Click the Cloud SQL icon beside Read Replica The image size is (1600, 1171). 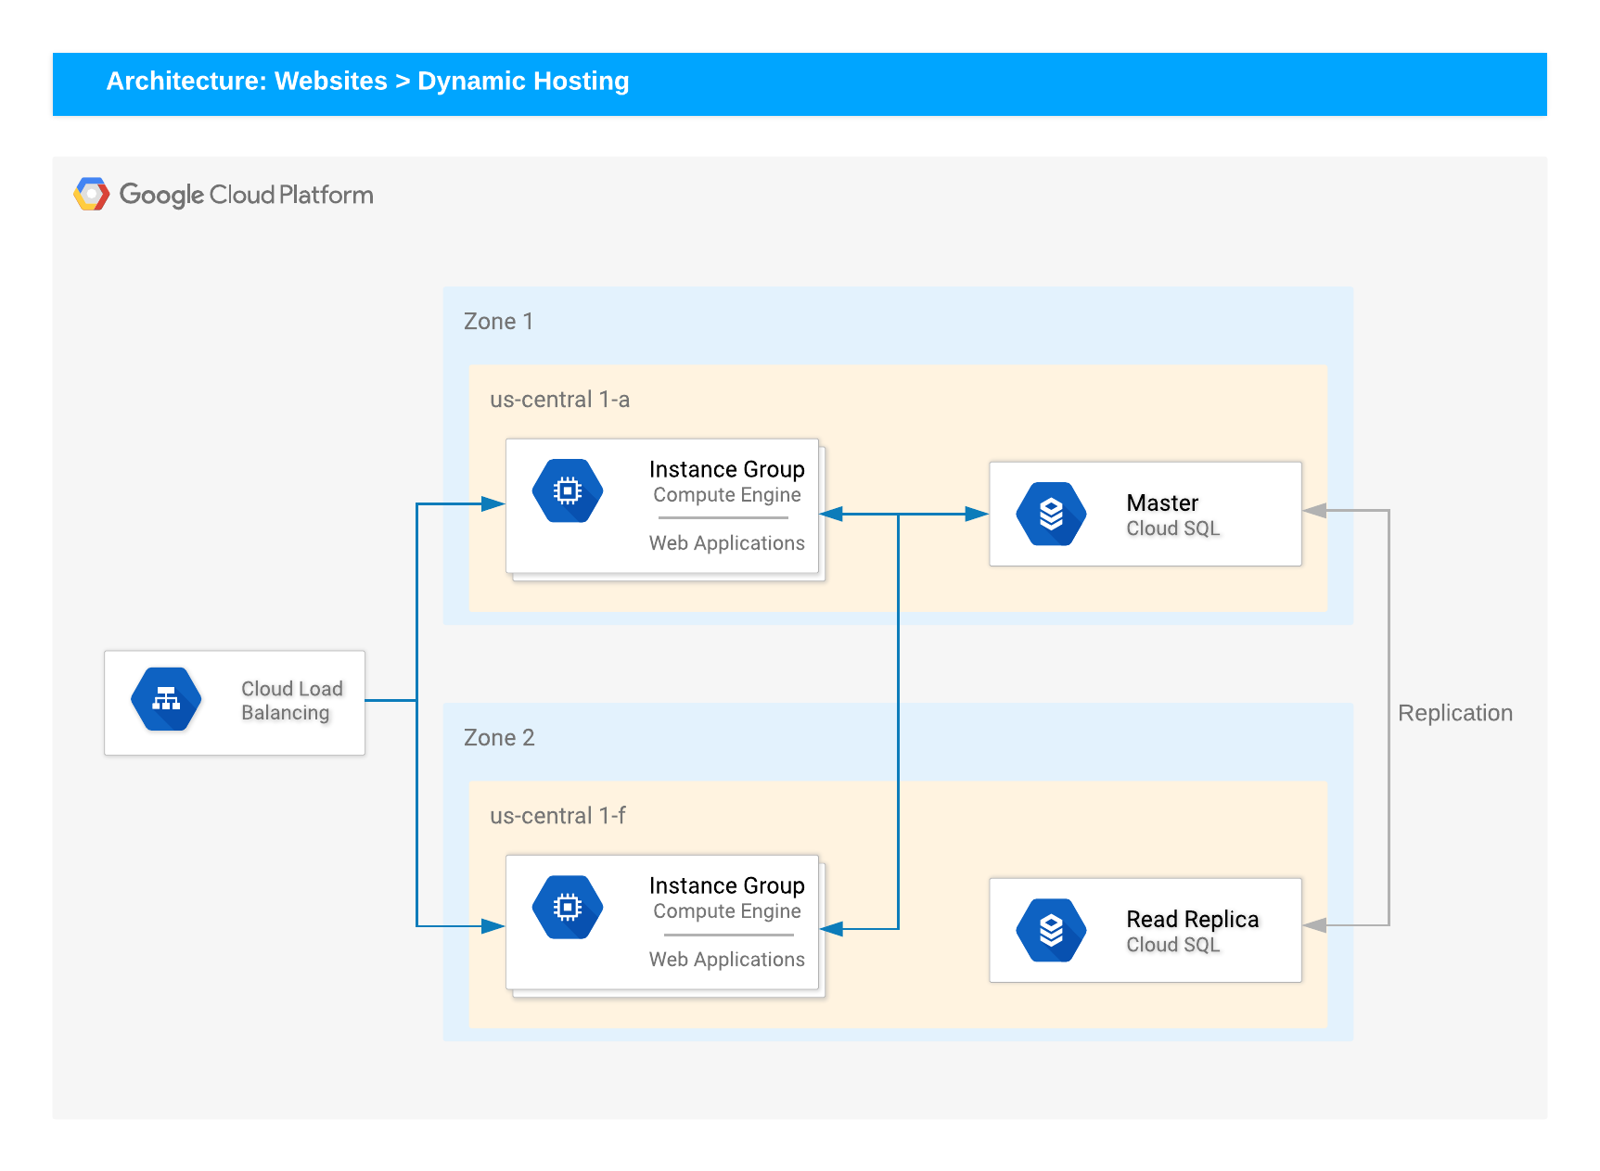coord(1051,930)
